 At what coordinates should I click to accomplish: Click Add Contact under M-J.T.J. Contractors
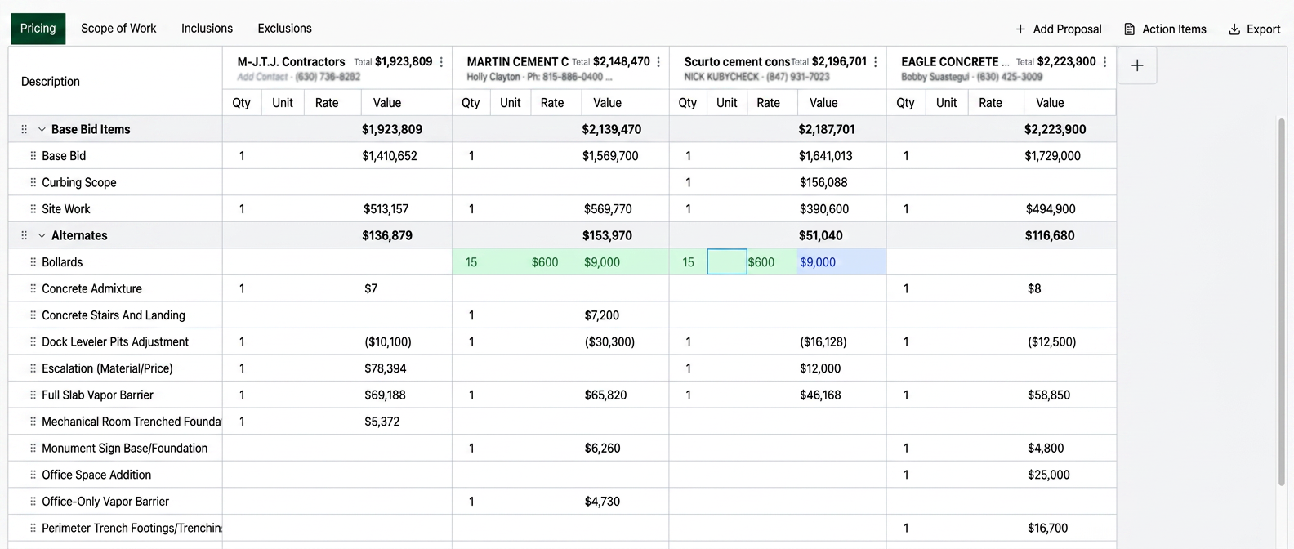(x=262, y=77)
